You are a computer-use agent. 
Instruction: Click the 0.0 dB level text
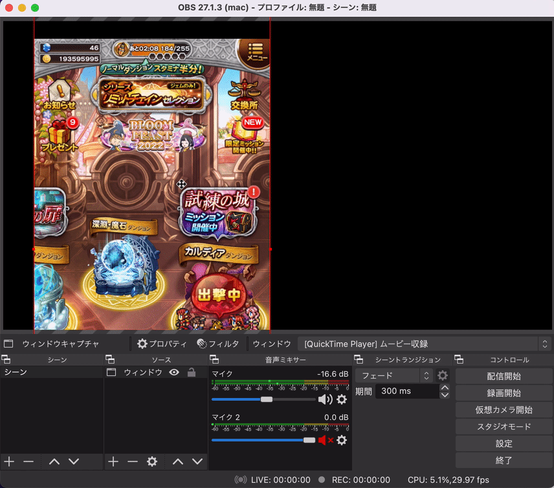pyautogui.click(x=336, y=417)
